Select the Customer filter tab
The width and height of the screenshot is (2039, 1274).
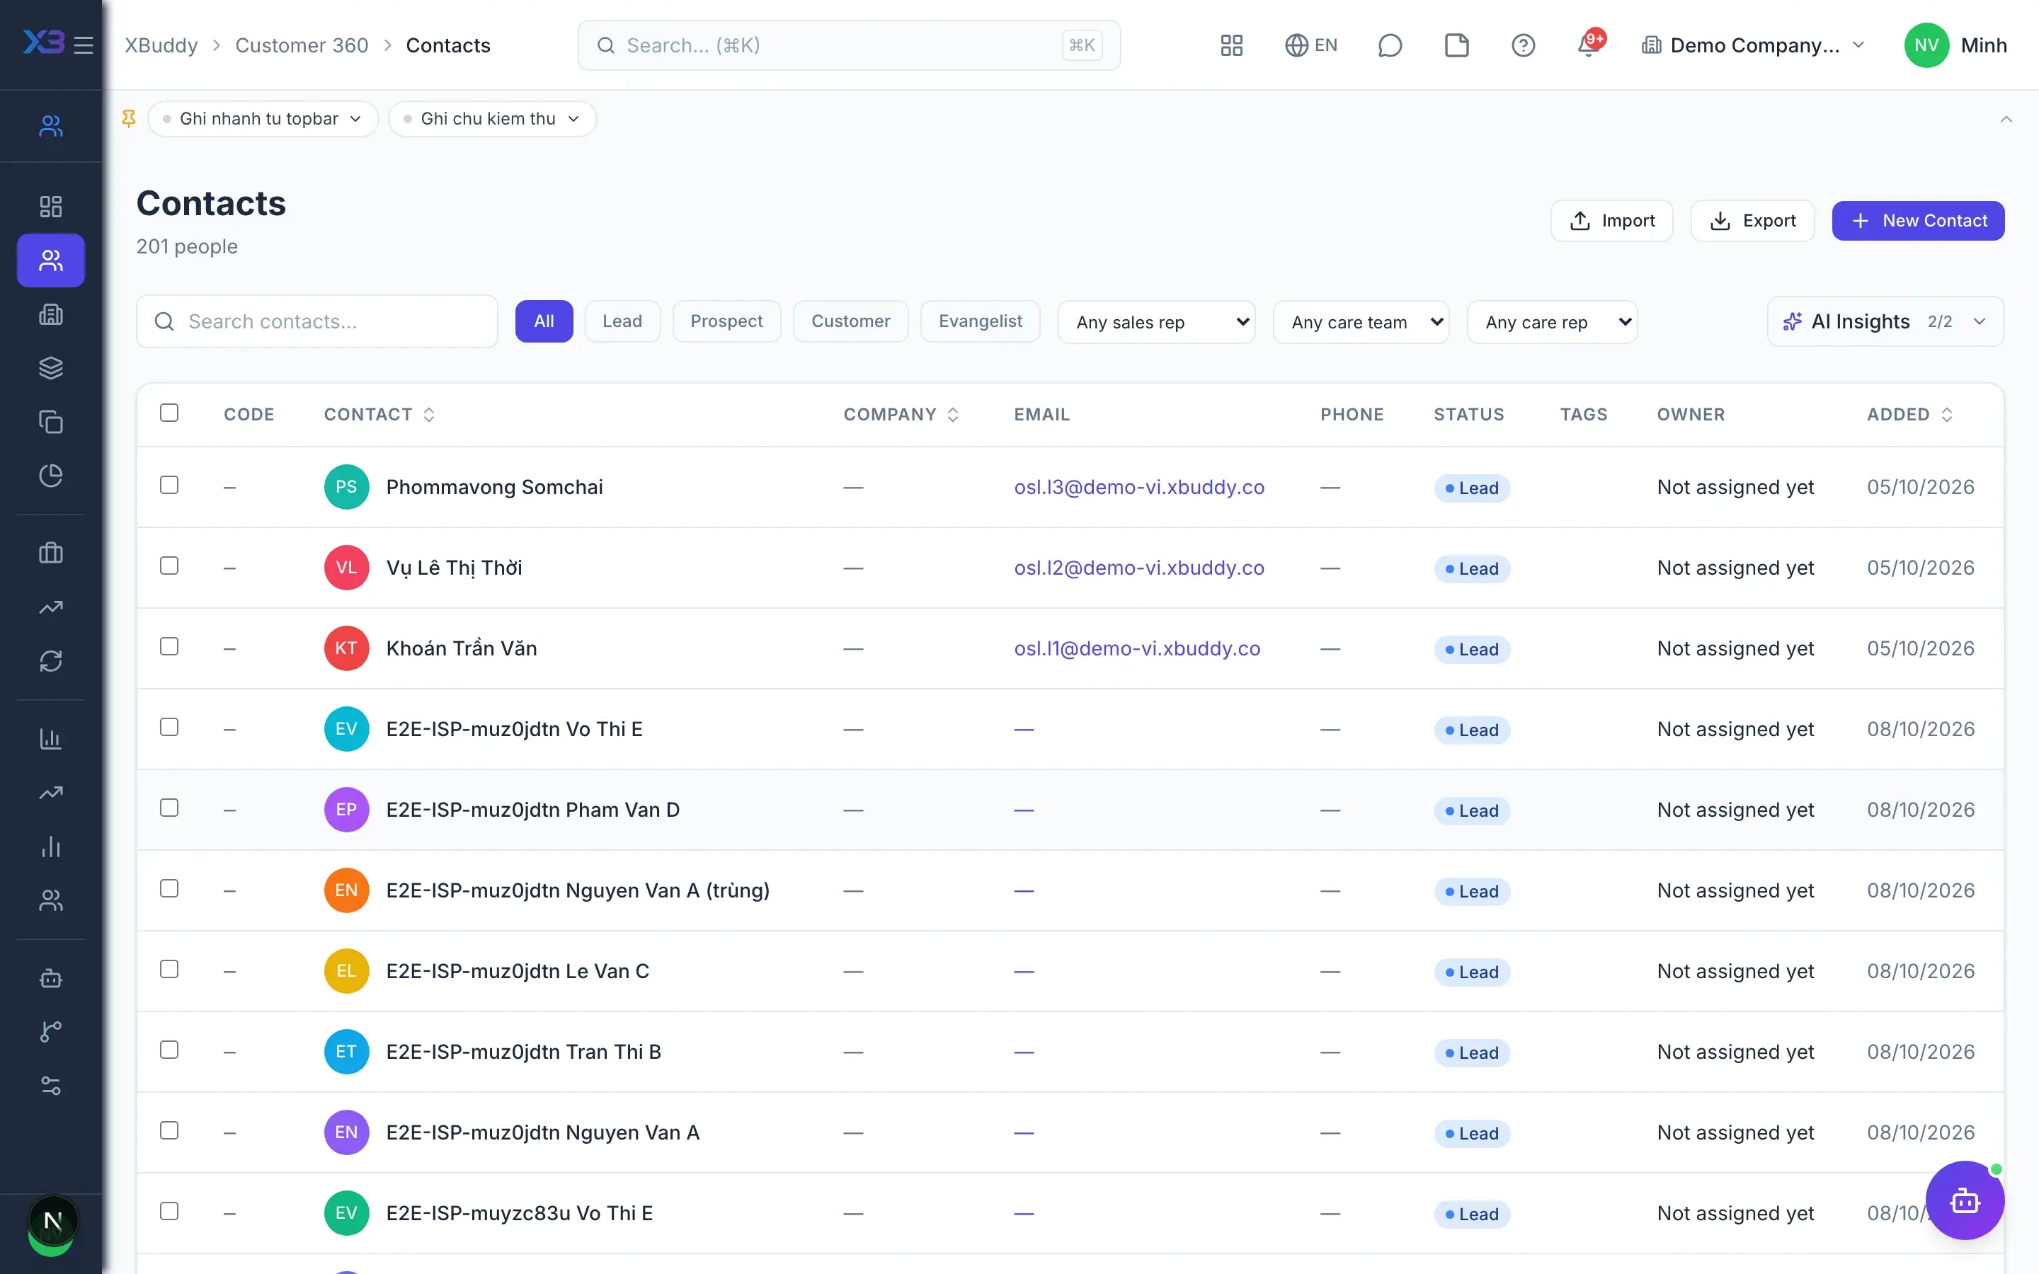(x=850, y=321)
